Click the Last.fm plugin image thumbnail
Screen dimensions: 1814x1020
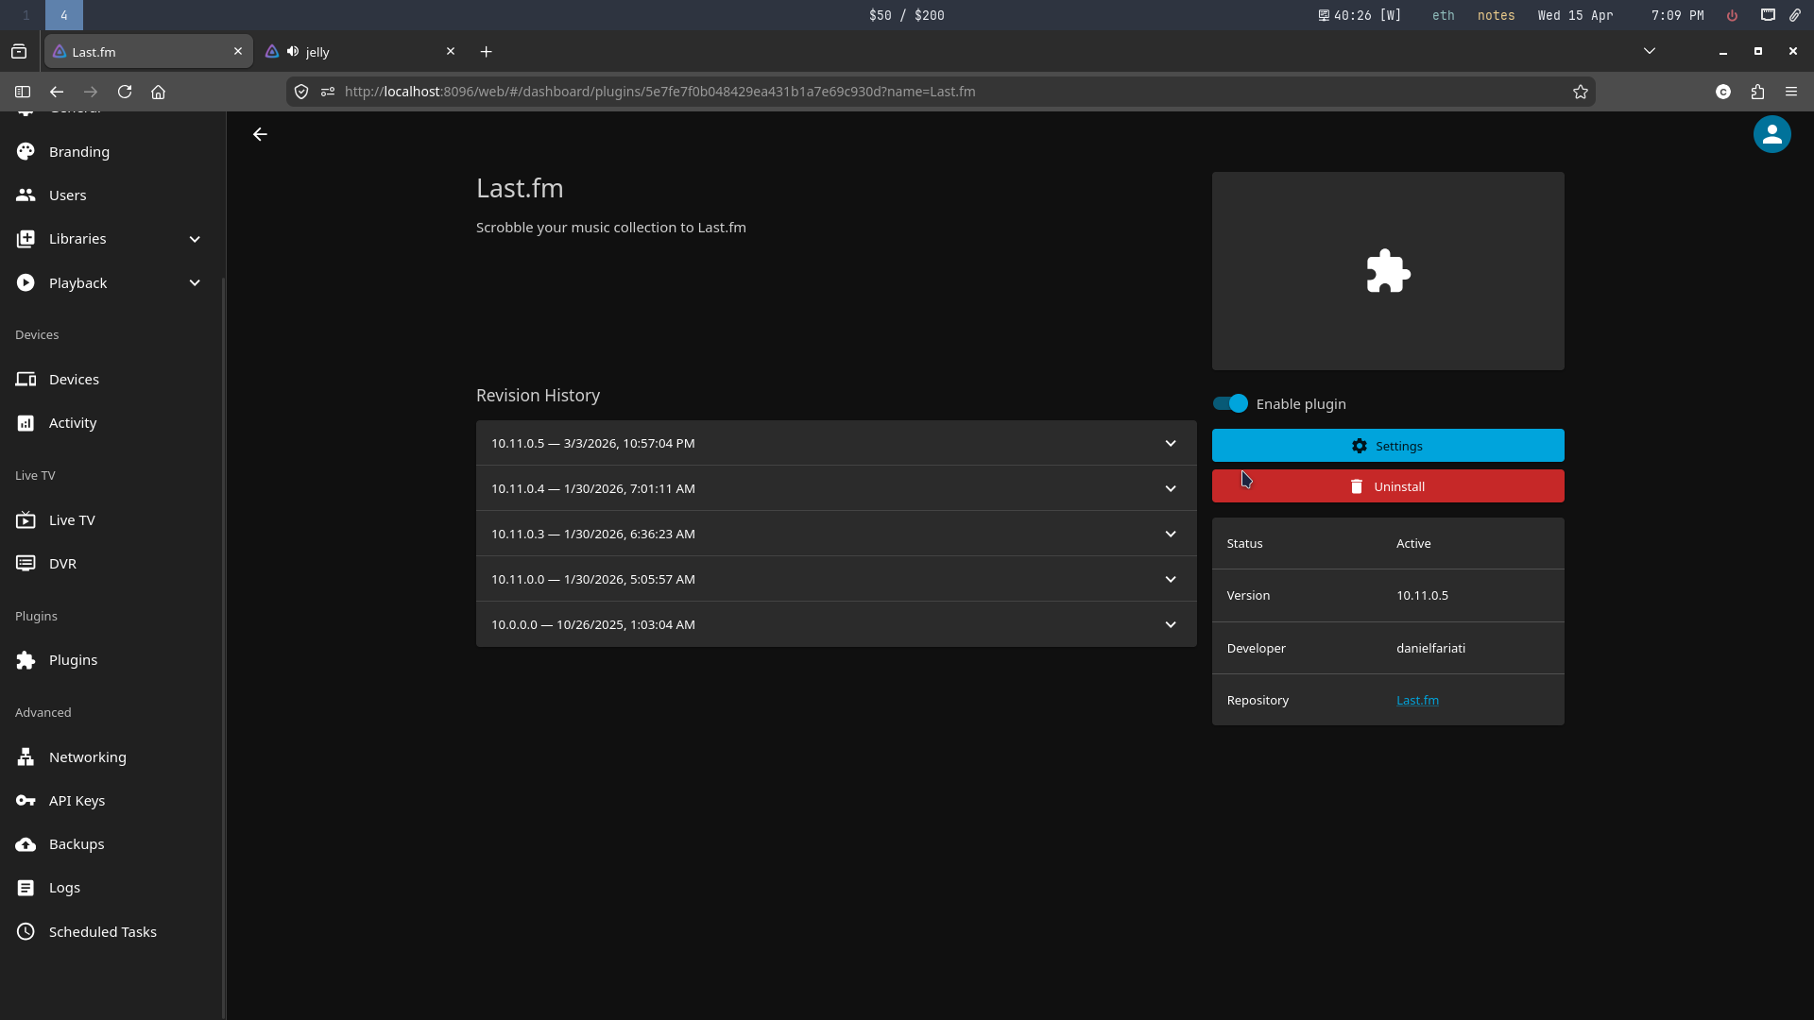[x=1388, y=271]
